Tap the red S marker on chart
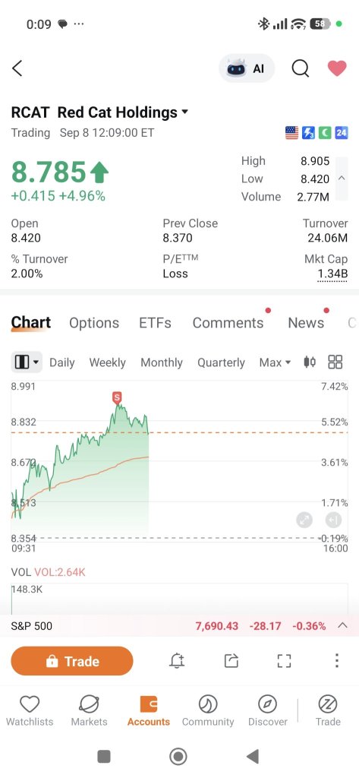The image size is (359, 778). point(117,397)
